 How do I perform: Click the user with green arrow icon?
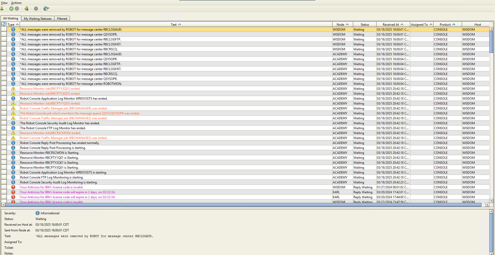point(26,9)
